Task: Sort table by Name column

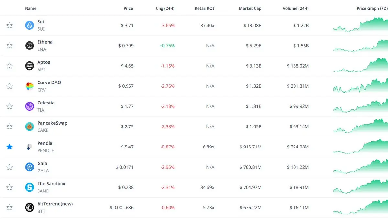Action: coord(31,8)
